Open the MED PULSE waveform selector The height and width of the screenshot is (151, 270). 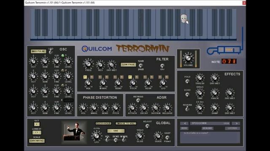[x=38, y=51]
